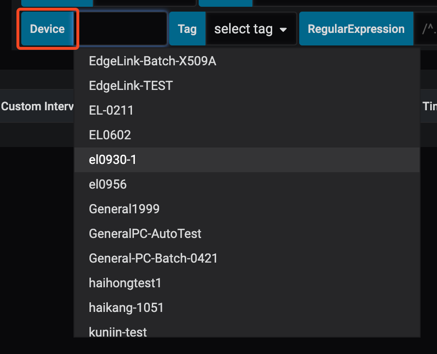Click the Tag filter button
Image resolution: width=437 pixels, height=354 pixels.
[x=187, y=29]
